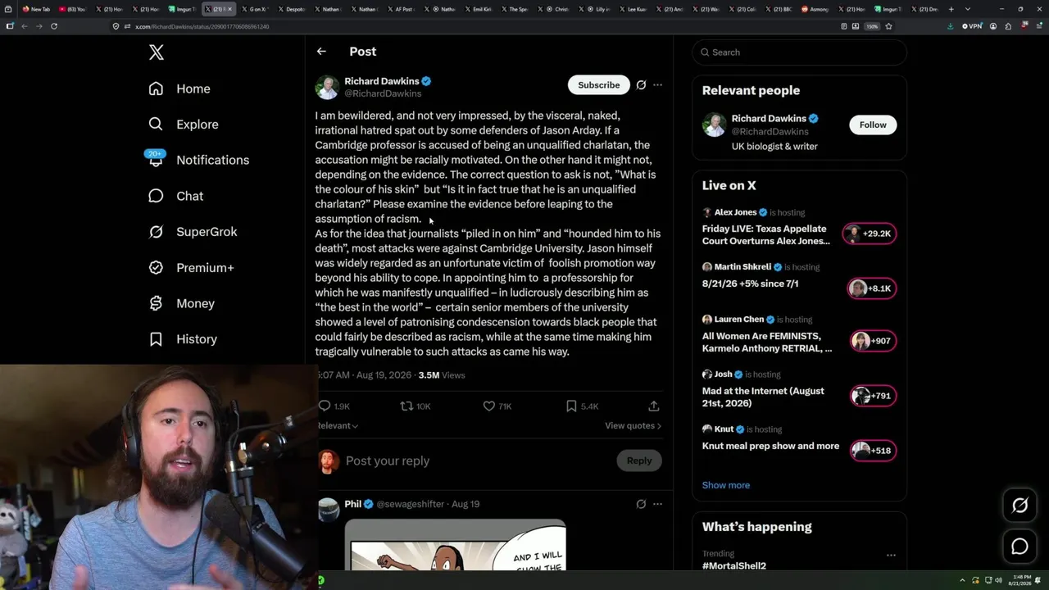Screen dimensions: 1049x590
Task: Open Richard Dawkins' avatar on the post
Action: point(327,87)
